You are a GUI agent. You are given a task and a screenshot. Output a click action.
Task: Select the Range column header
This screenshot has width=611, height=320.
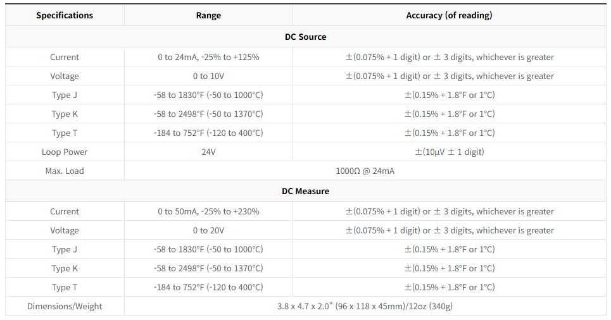pyautogui.click(x=208, y=15)
